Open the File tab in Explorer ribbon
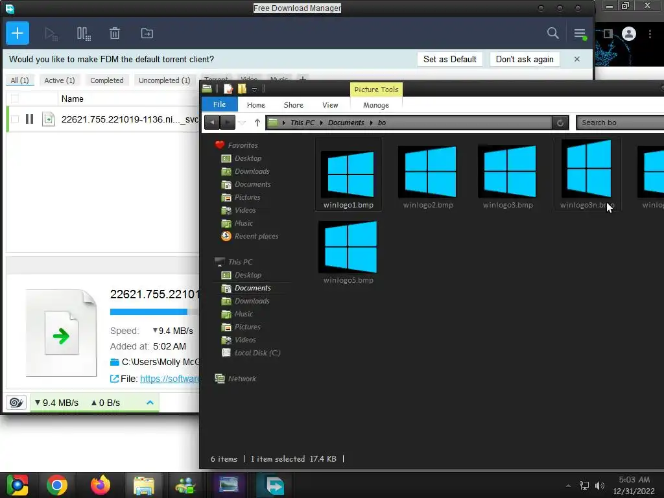The image size is (664, 498). (x=219, y=104)
